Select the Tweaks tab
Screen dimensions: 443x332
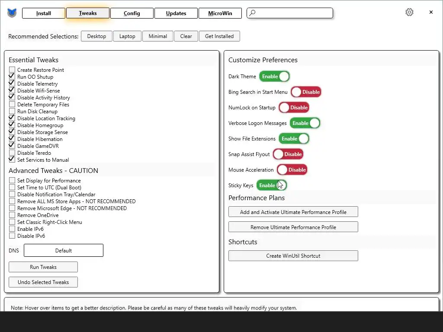pyautogui.click(x=87, y=13)
